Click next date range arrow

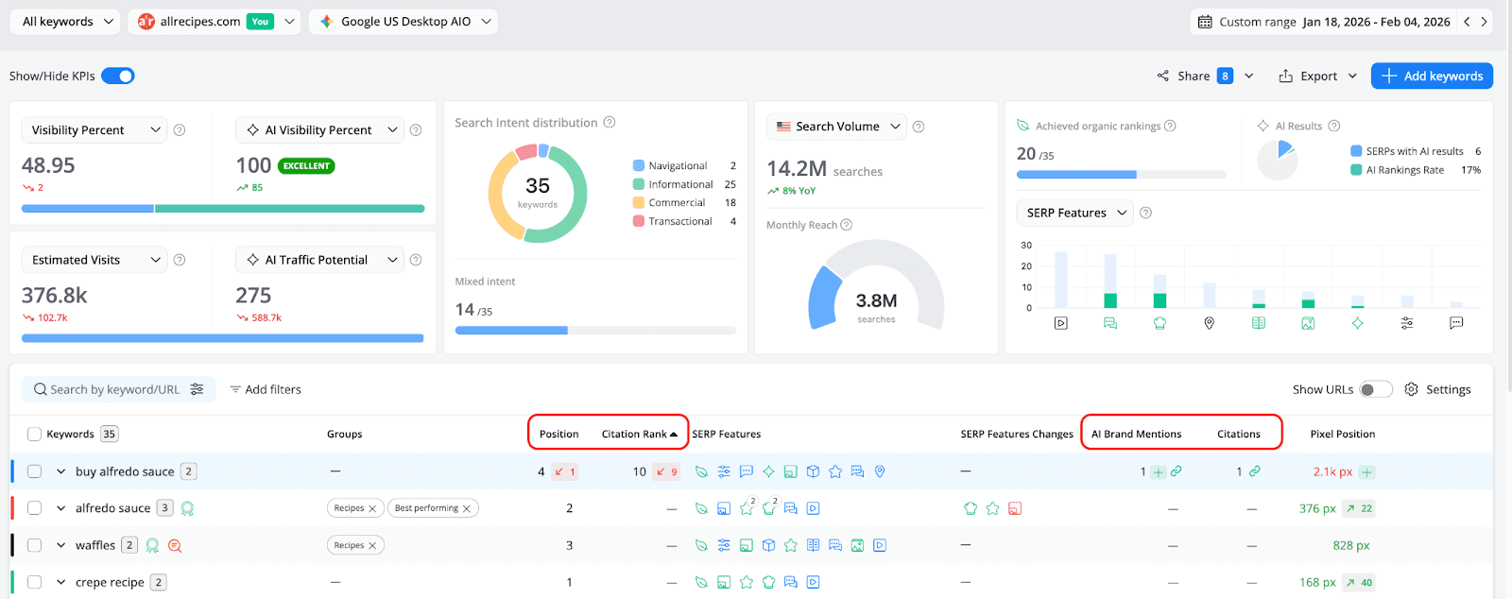tap(1484, 22)
